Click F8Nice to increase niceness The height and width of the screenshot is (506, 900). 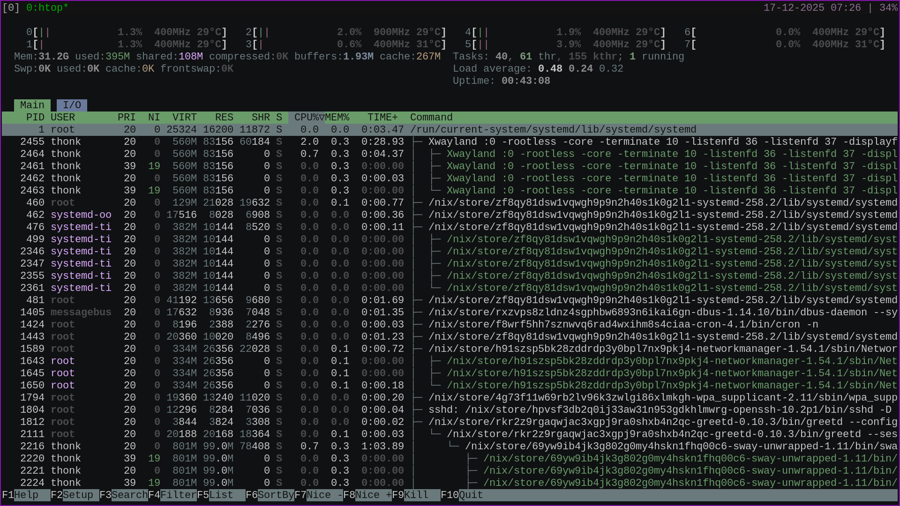(368, 495)
